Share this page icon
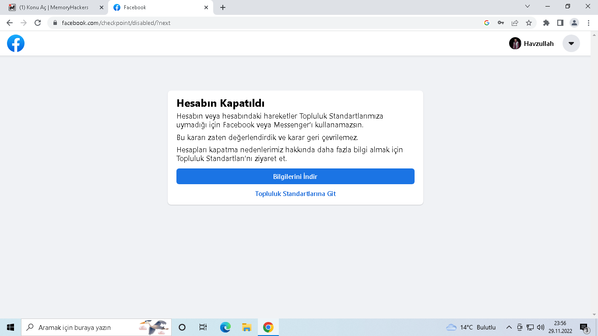 click(x=515, y=23)
